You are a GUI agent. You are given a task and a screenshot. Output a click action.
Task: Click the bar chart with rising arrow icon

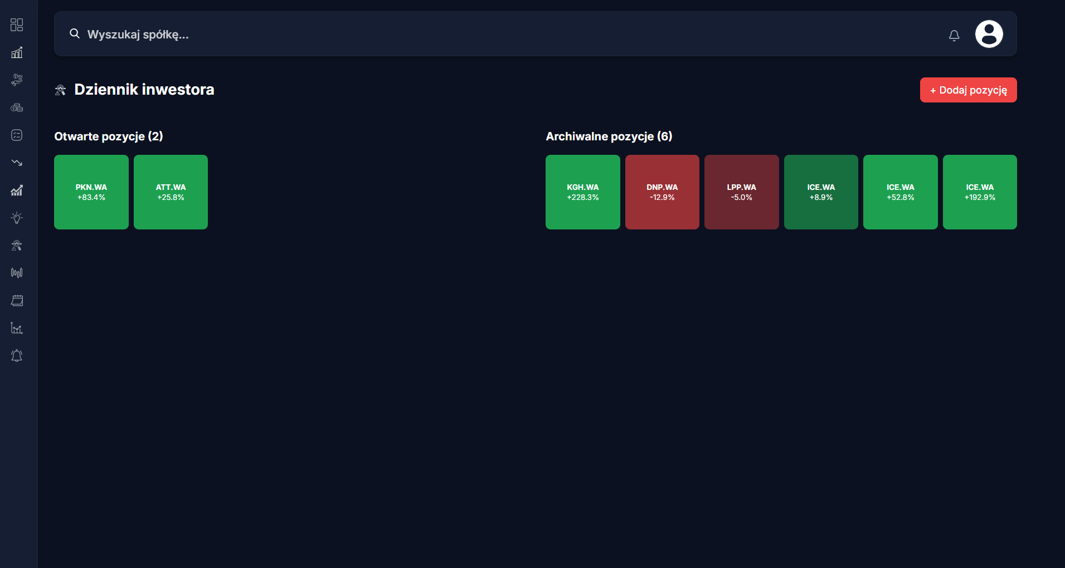tap(17, 52)
